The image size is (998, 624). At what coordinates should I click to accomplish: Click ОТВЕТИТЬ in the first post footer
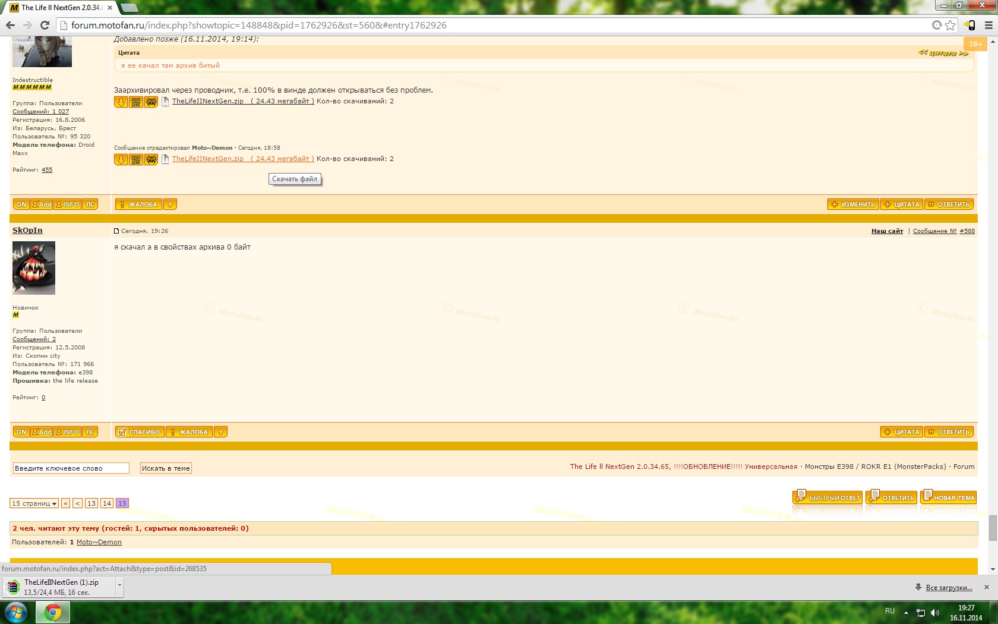[x=949, y=204]
